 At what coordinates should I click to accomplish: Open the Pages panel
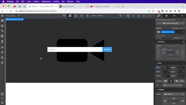coord(2,36)
